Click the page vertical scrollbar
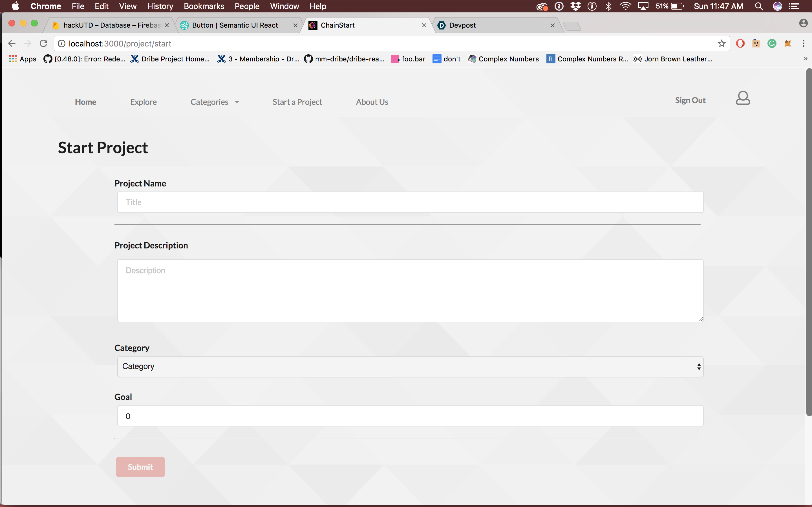 coord(809,241)
